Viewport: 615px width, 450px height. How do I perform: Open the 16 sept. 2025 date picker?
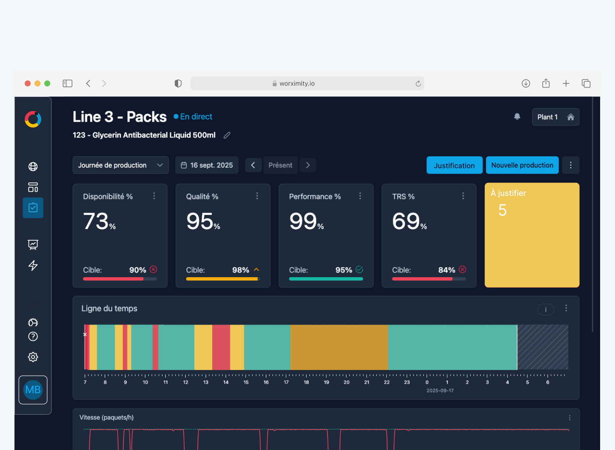(x=207, y=165)
